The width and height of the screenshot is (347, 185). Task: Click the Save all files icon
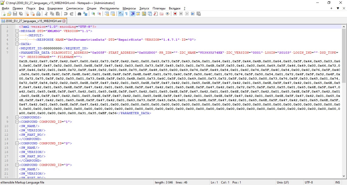click(x=21, y=14)
